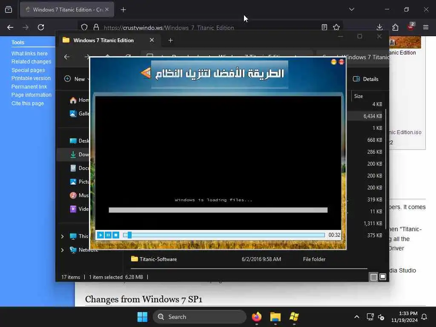Go back in File Explorer
The image size is (436, 327).
(67, 57)
